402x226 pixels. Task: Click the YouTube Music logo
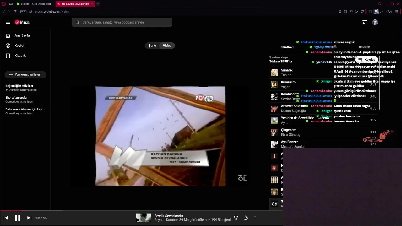pyautogui.click(x=22, y=22)
